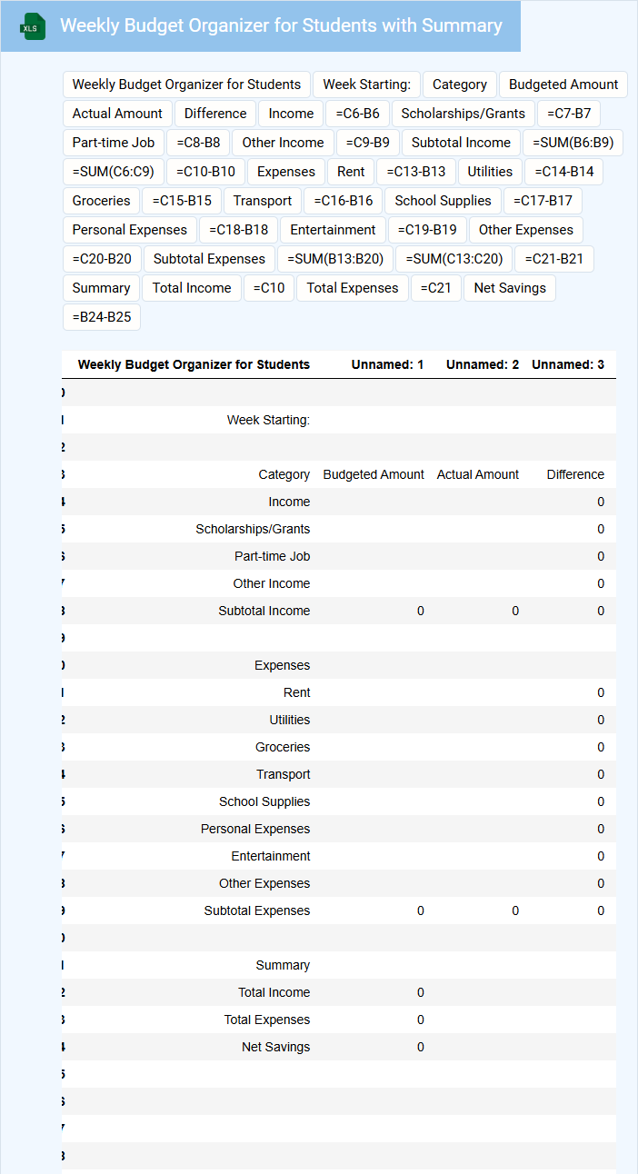
Task: Select the '=B24-B25' formula tag
Action: pos(101,317)
